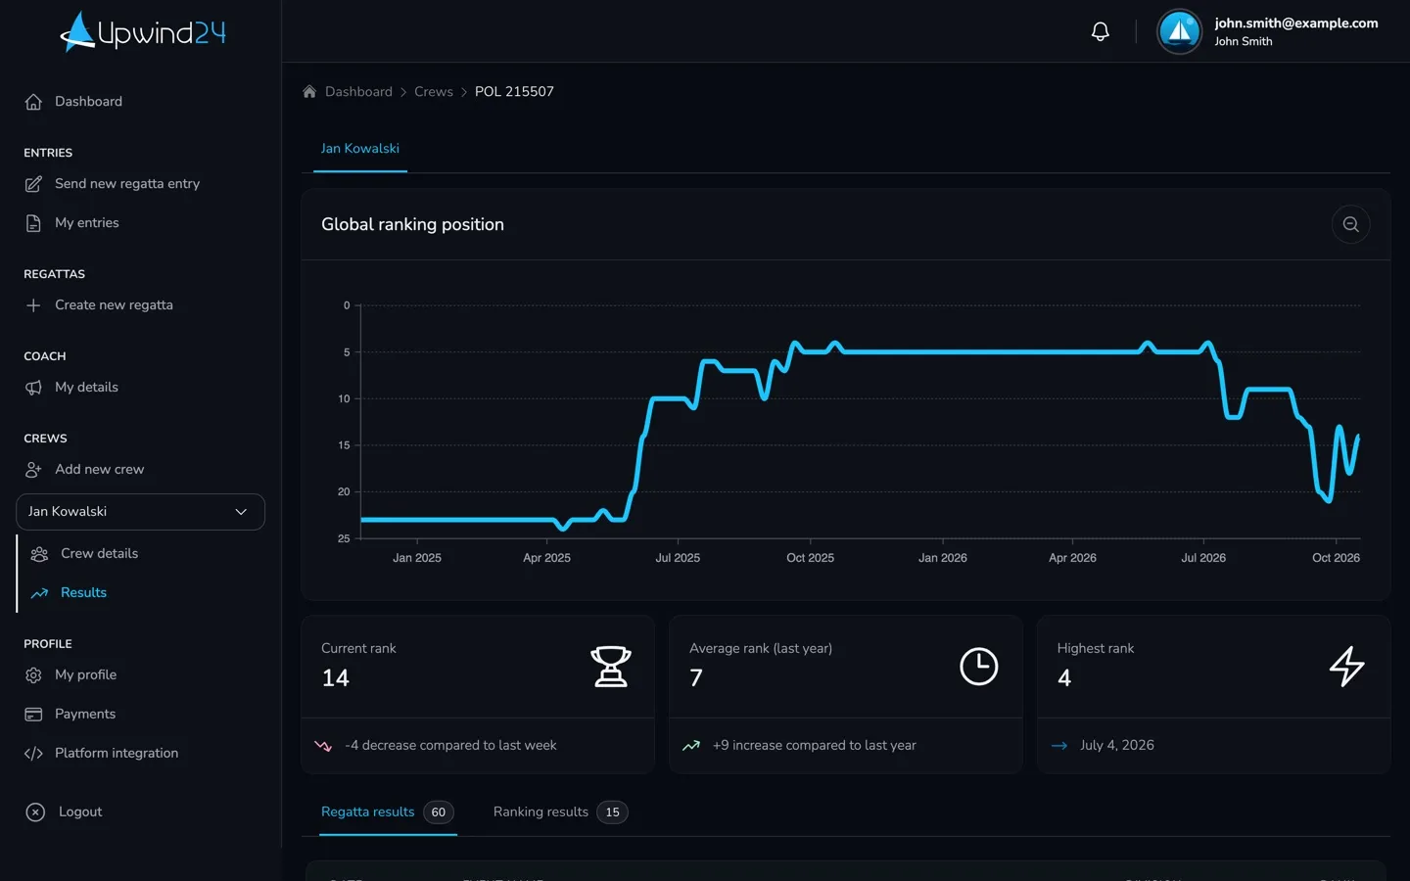The image size is (1410, 881).
Task: Click the breadcrumb home icon
Action: tap(309, 91)
